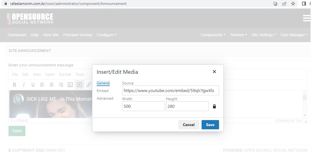Expand the Themes dropdown
The width and height of the screenshot is (313, 153).
coord(238,35)
